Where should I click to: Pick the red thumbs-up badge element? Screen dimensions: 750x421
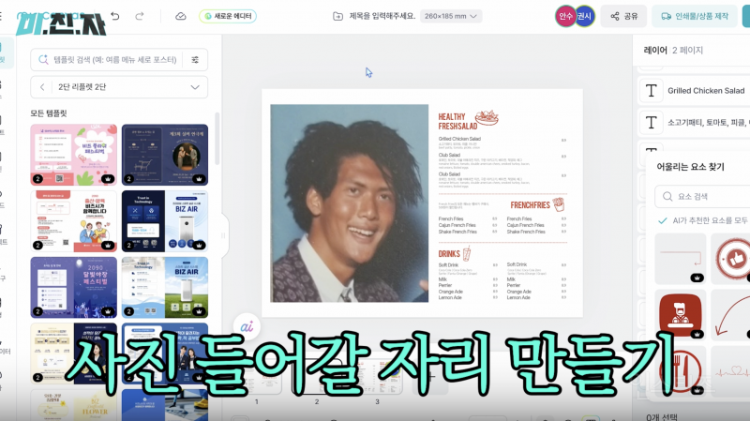point(731,259)
